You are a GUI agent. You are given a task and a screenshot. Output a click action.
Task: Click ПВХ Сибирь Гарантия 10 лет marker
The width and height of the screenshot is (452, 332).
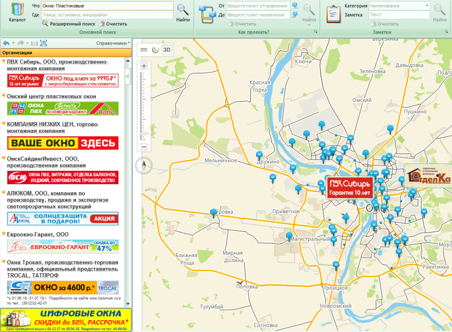pyautogui.click(x=350, y=188)
